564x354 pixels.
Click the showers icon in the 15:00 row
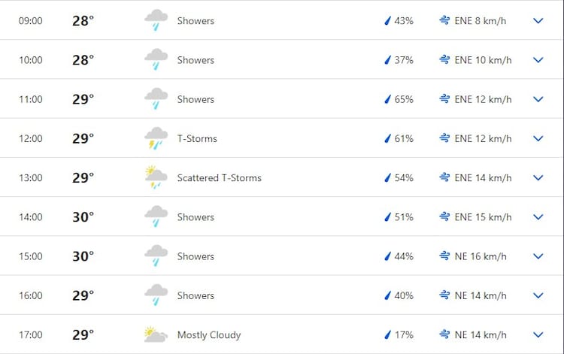(156, 256)
